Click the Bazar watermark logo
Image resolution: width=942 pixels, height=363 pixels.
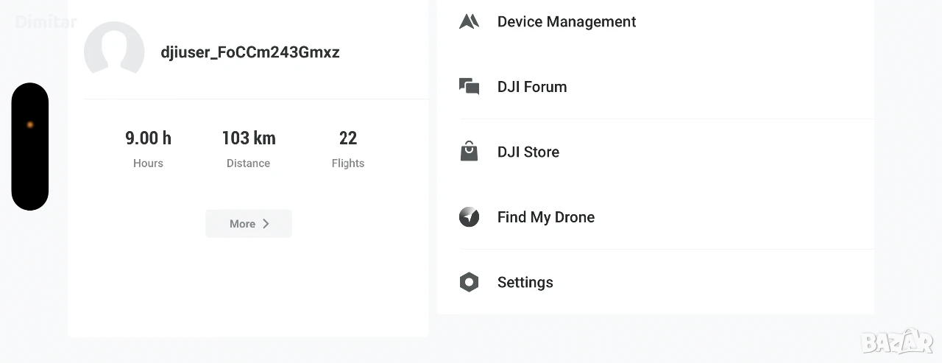click(x=897, y=342)
